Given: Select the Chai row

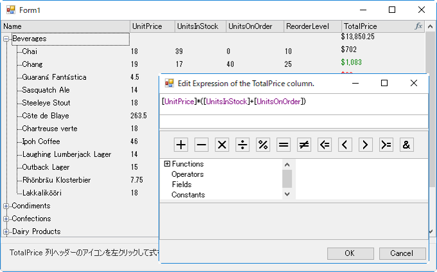Looking at the screenshot, I should (30, 51).
